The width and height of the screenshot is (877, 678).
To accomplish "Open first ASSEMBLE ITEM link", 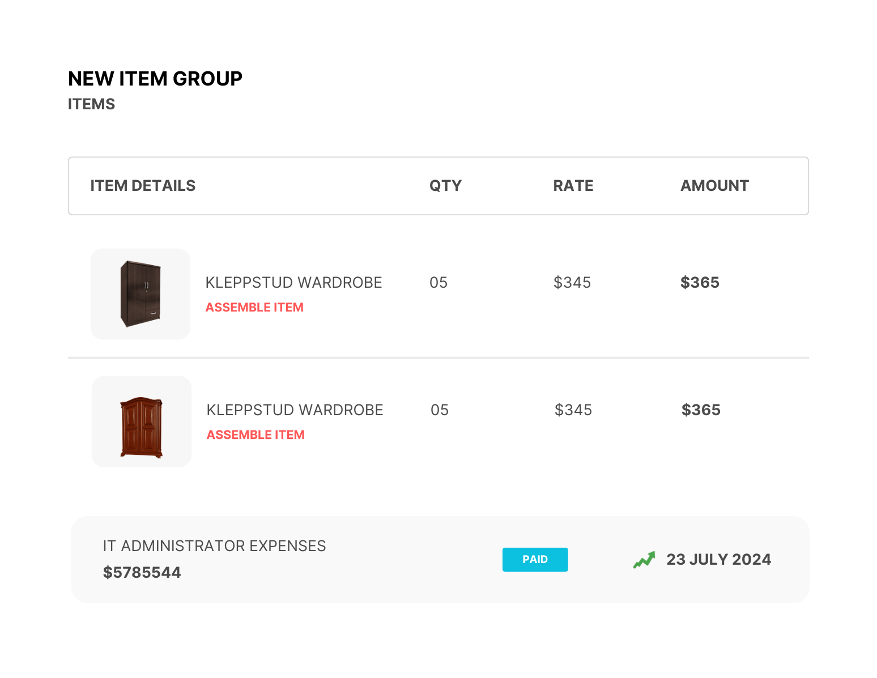I will coord(254,308).
